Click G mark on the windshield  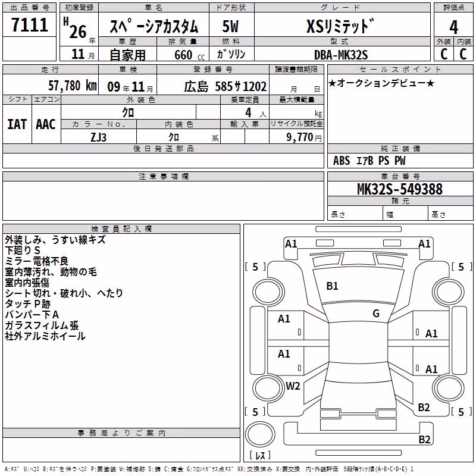(x=376, y=314)
